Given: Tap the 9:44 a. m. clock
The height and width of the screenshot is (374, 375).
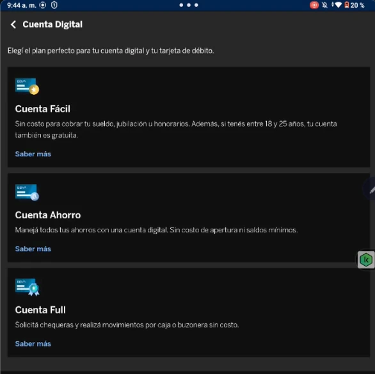Looking at the screenshot, I should tap(22, 5).
